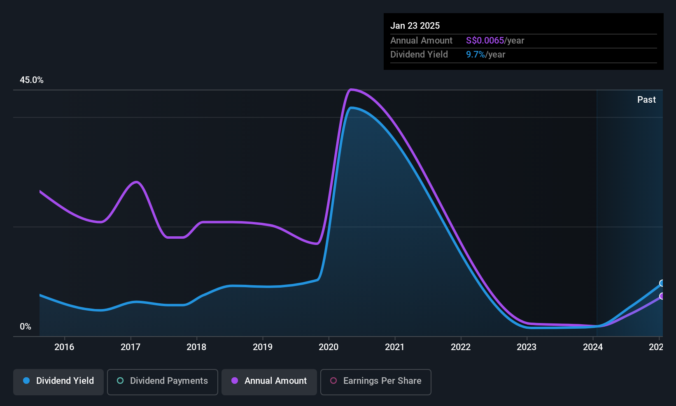The image size is (676, 406).
Task: Click the 2021 x-axis label
Action: point(395,347)
